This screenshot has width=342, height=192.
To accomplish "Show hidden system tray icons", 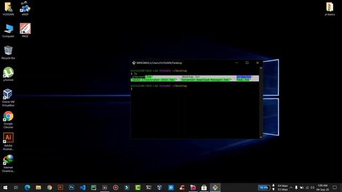I will [x=291, y=187].
